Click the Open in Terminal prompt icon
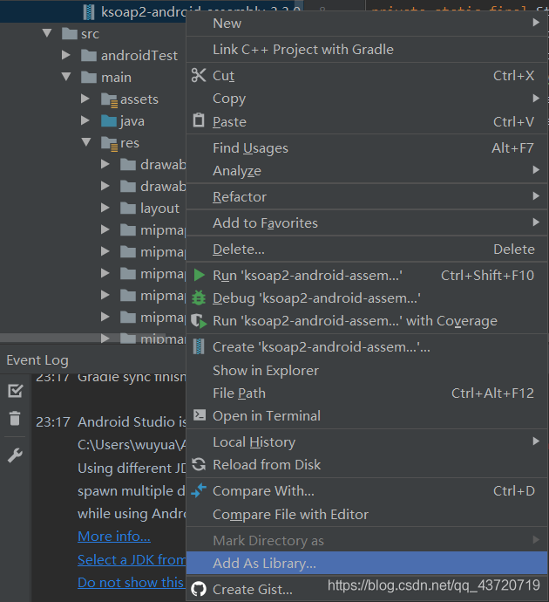Viewport: 549px width, 602px height. pyautogui.click(x=200, y=415)
